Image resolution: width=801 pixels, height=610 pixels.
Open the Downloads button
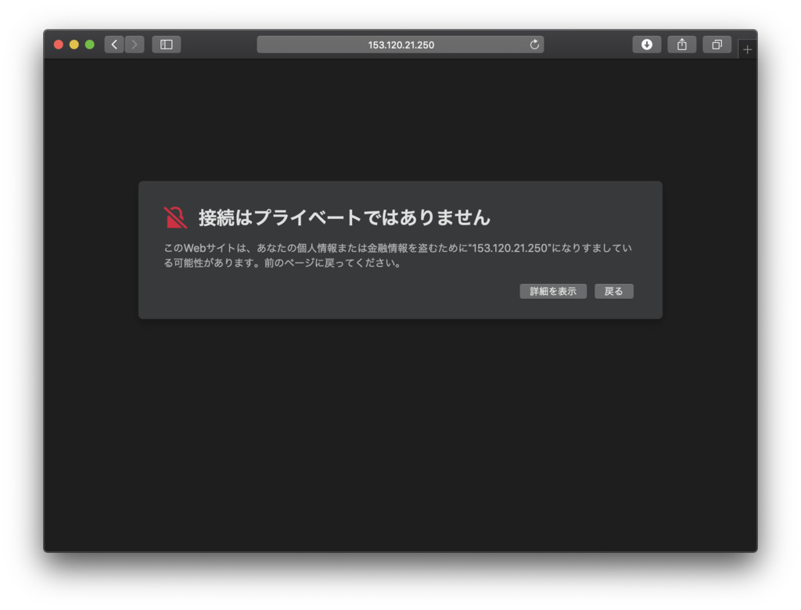(647, 45)
